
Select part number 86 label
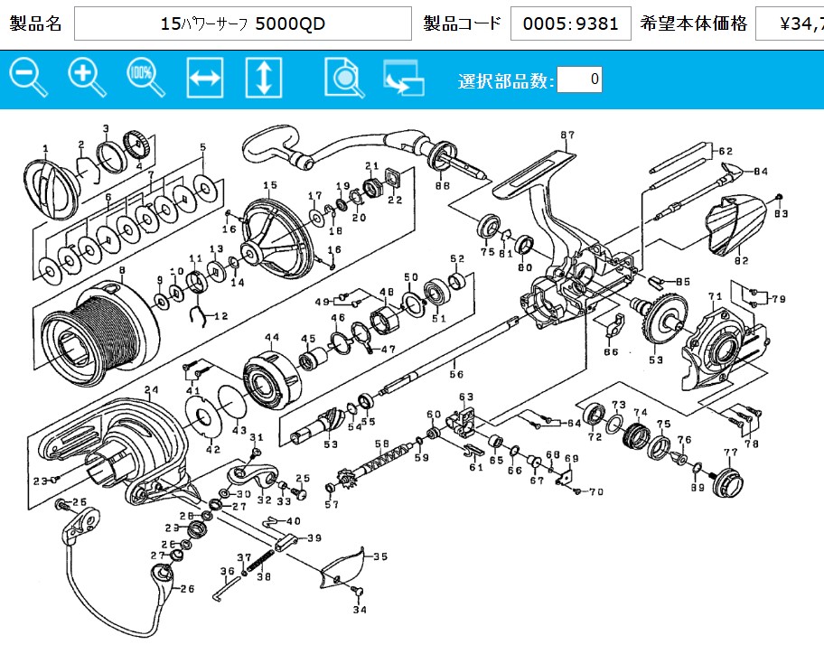pos(611,352)
